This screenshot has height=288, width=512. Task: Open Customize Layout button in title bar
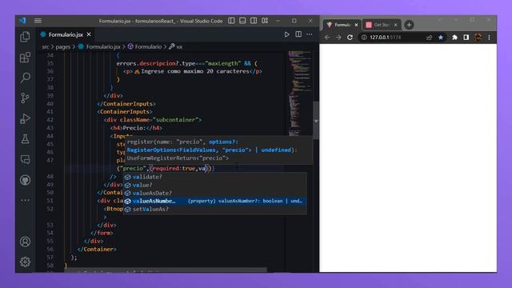[x=265, y=21]
